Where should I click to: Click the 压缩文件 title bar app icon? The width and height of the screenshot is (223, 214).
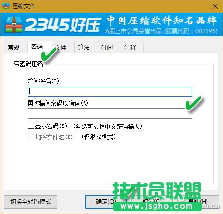pos(6,6)
